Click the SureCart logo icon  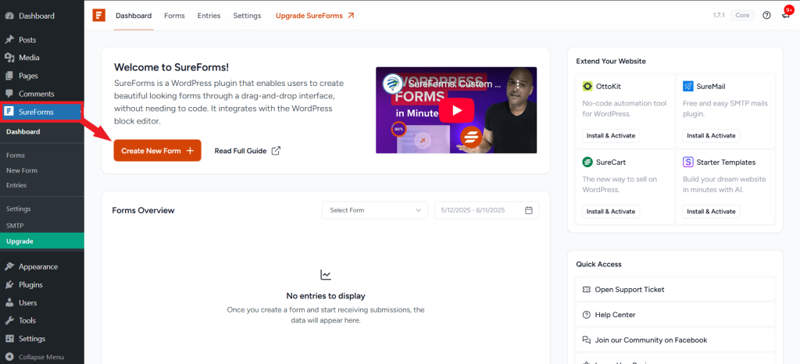point(587,162)
